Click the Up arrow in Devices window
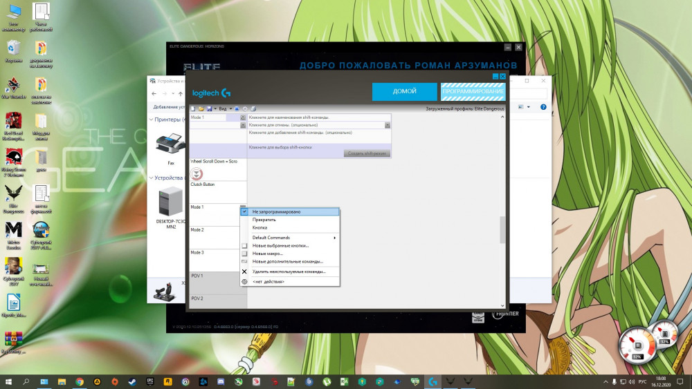 point(181,93)
